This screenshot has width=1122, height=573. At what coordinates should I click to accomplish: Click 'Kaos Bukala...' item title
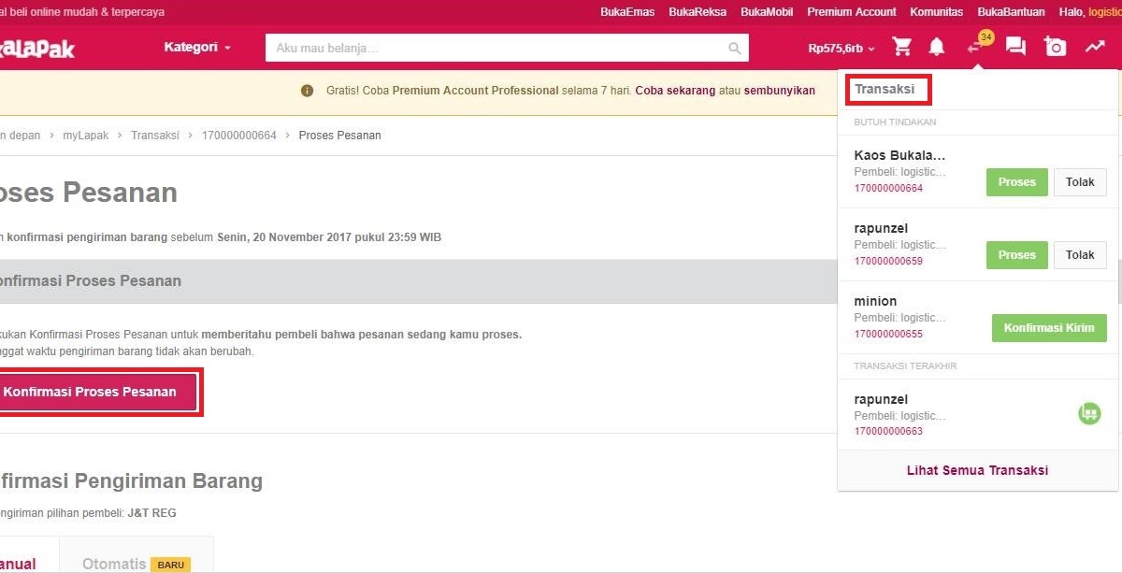899,155
